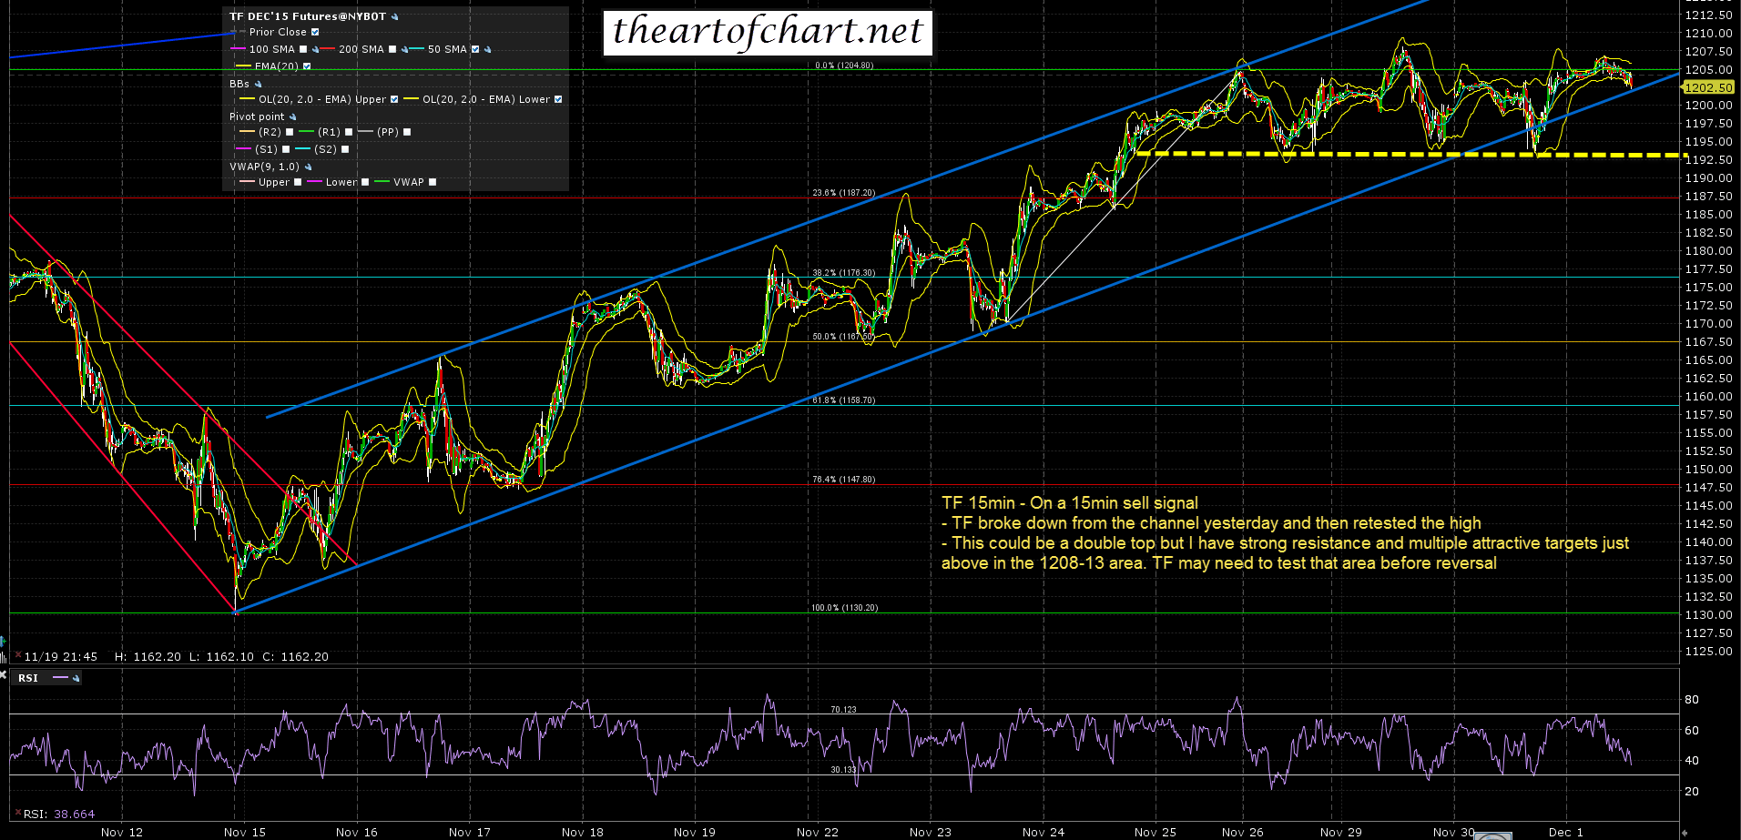Click the red 200 SMA color line

point(328,50)
